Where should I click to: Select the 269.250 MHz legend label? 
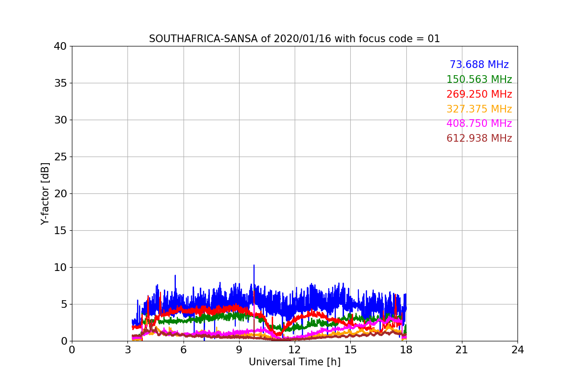[479, 94]
